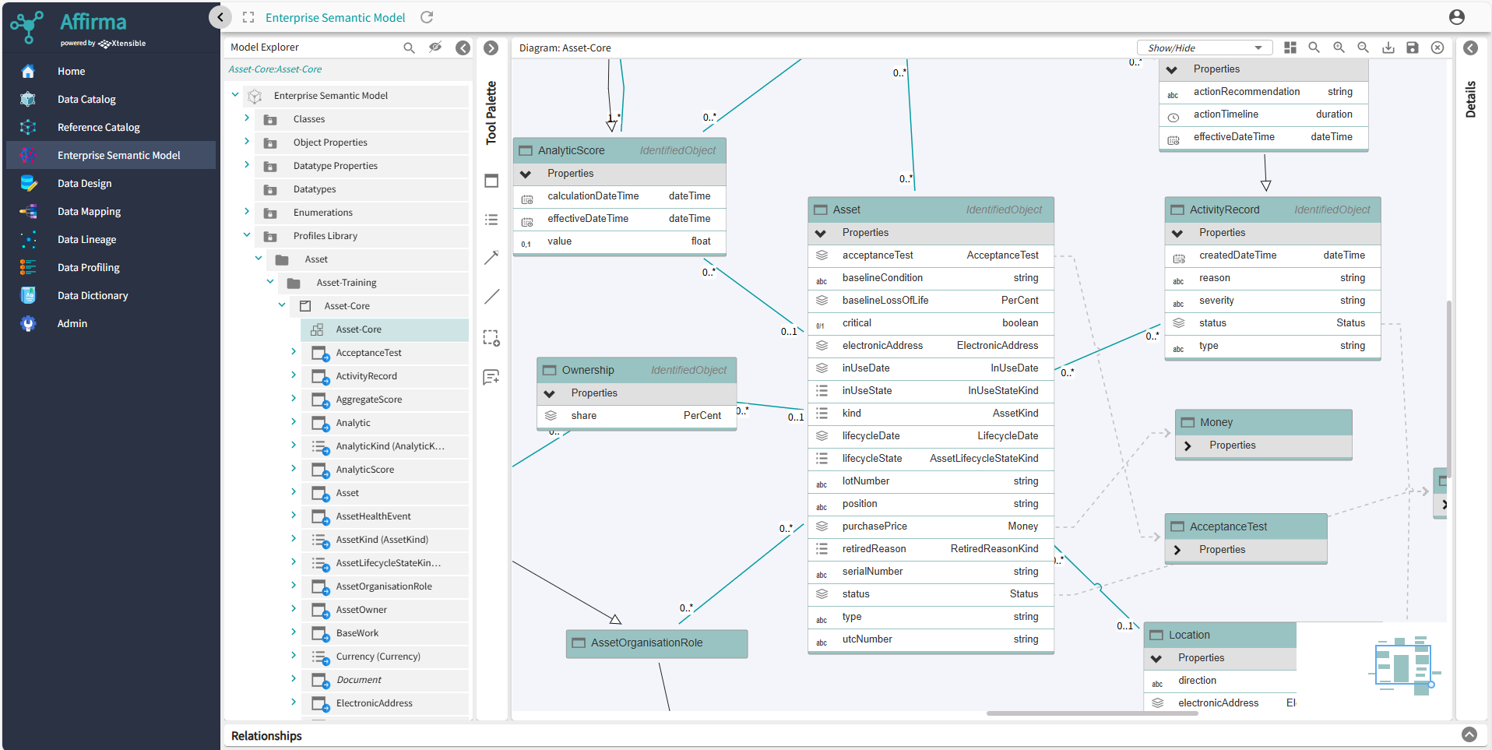
Task: Collapse the Asset-Training folder
Action: click(270, 282)
